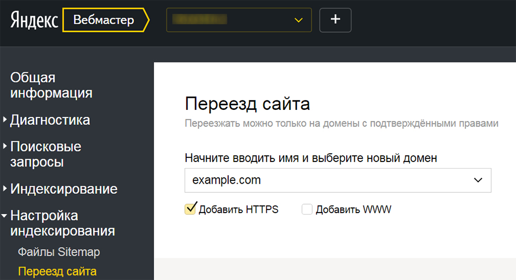
Task: Go to Общая информация in sidebar
Action: (51, 86)
